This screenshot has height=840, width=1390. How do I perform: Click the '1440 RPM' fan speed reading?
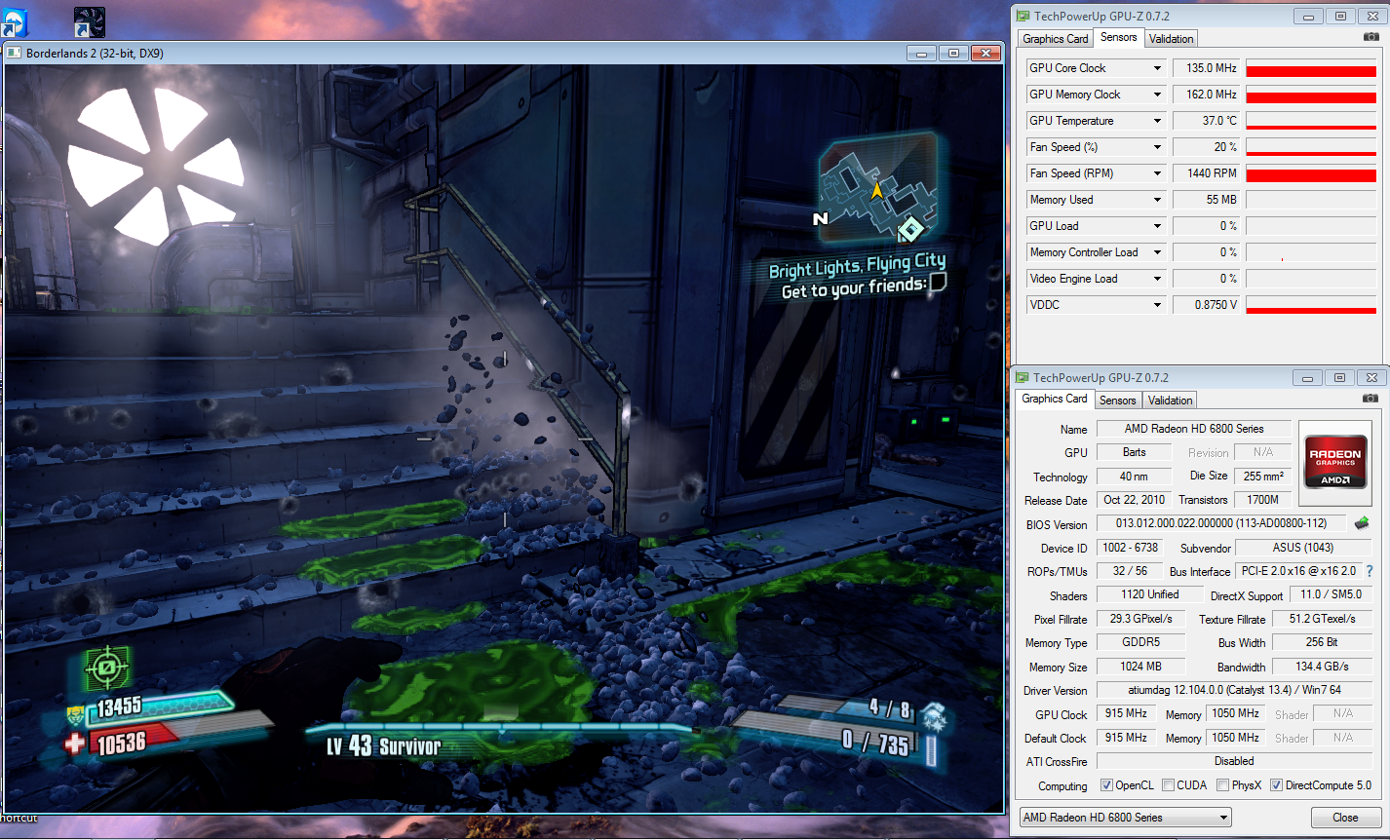1207,173
